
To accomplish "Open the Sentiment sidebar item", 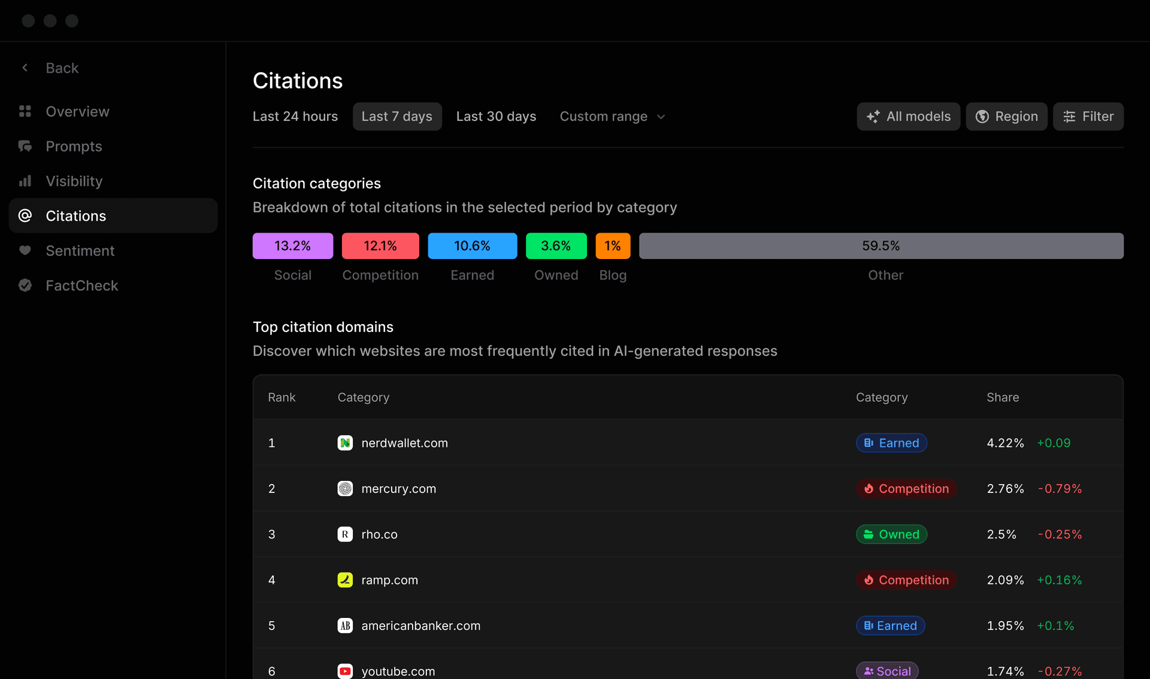I will click(113, 251).
